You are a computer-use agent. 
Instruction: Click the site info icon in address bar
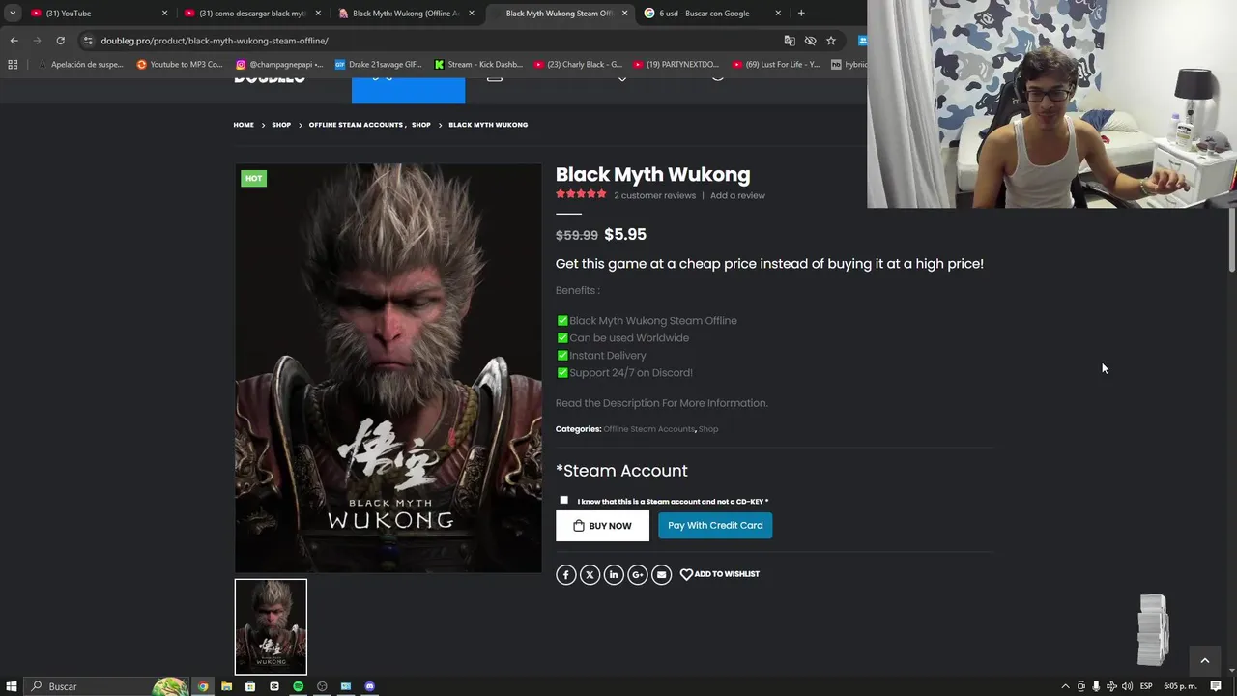coord(88,41)
